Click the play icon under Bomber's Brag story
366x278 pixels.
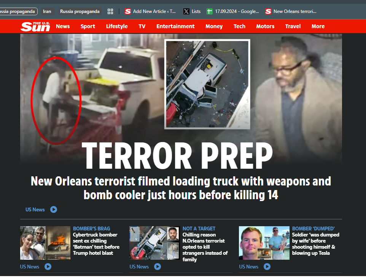48,267
